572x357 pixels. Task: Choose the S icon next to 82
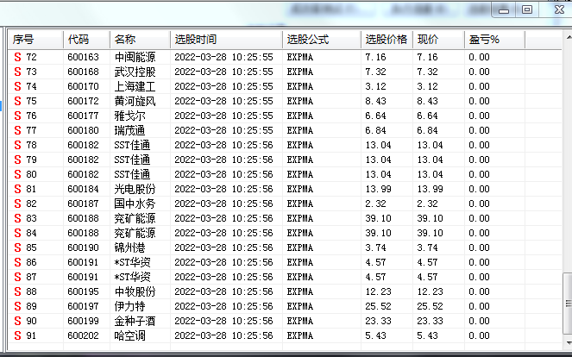17,204
